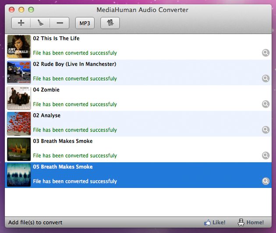Click the red balloons Analyse album thumbnail
Screen dimensions: 276x233
point(19,124)
